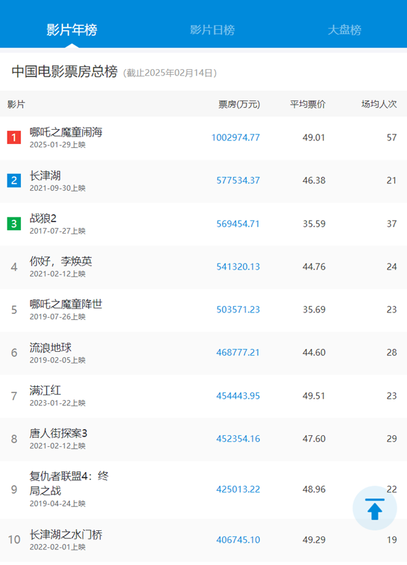407x565 pixels.
Task: Open box office 425013.22 link
Action: pyautogui.click(x=238, y=489)
